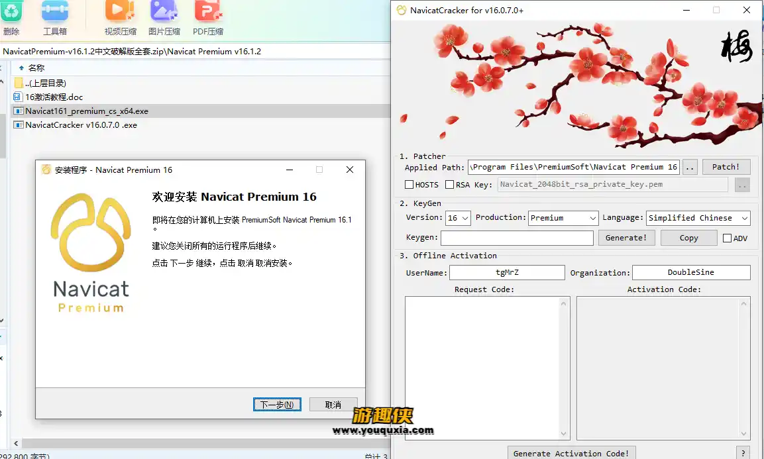Viewport: 764px width, 459px height.
Task: Click the Activation Code scrollbar up arrow
Action: click(x=744, y=303)
